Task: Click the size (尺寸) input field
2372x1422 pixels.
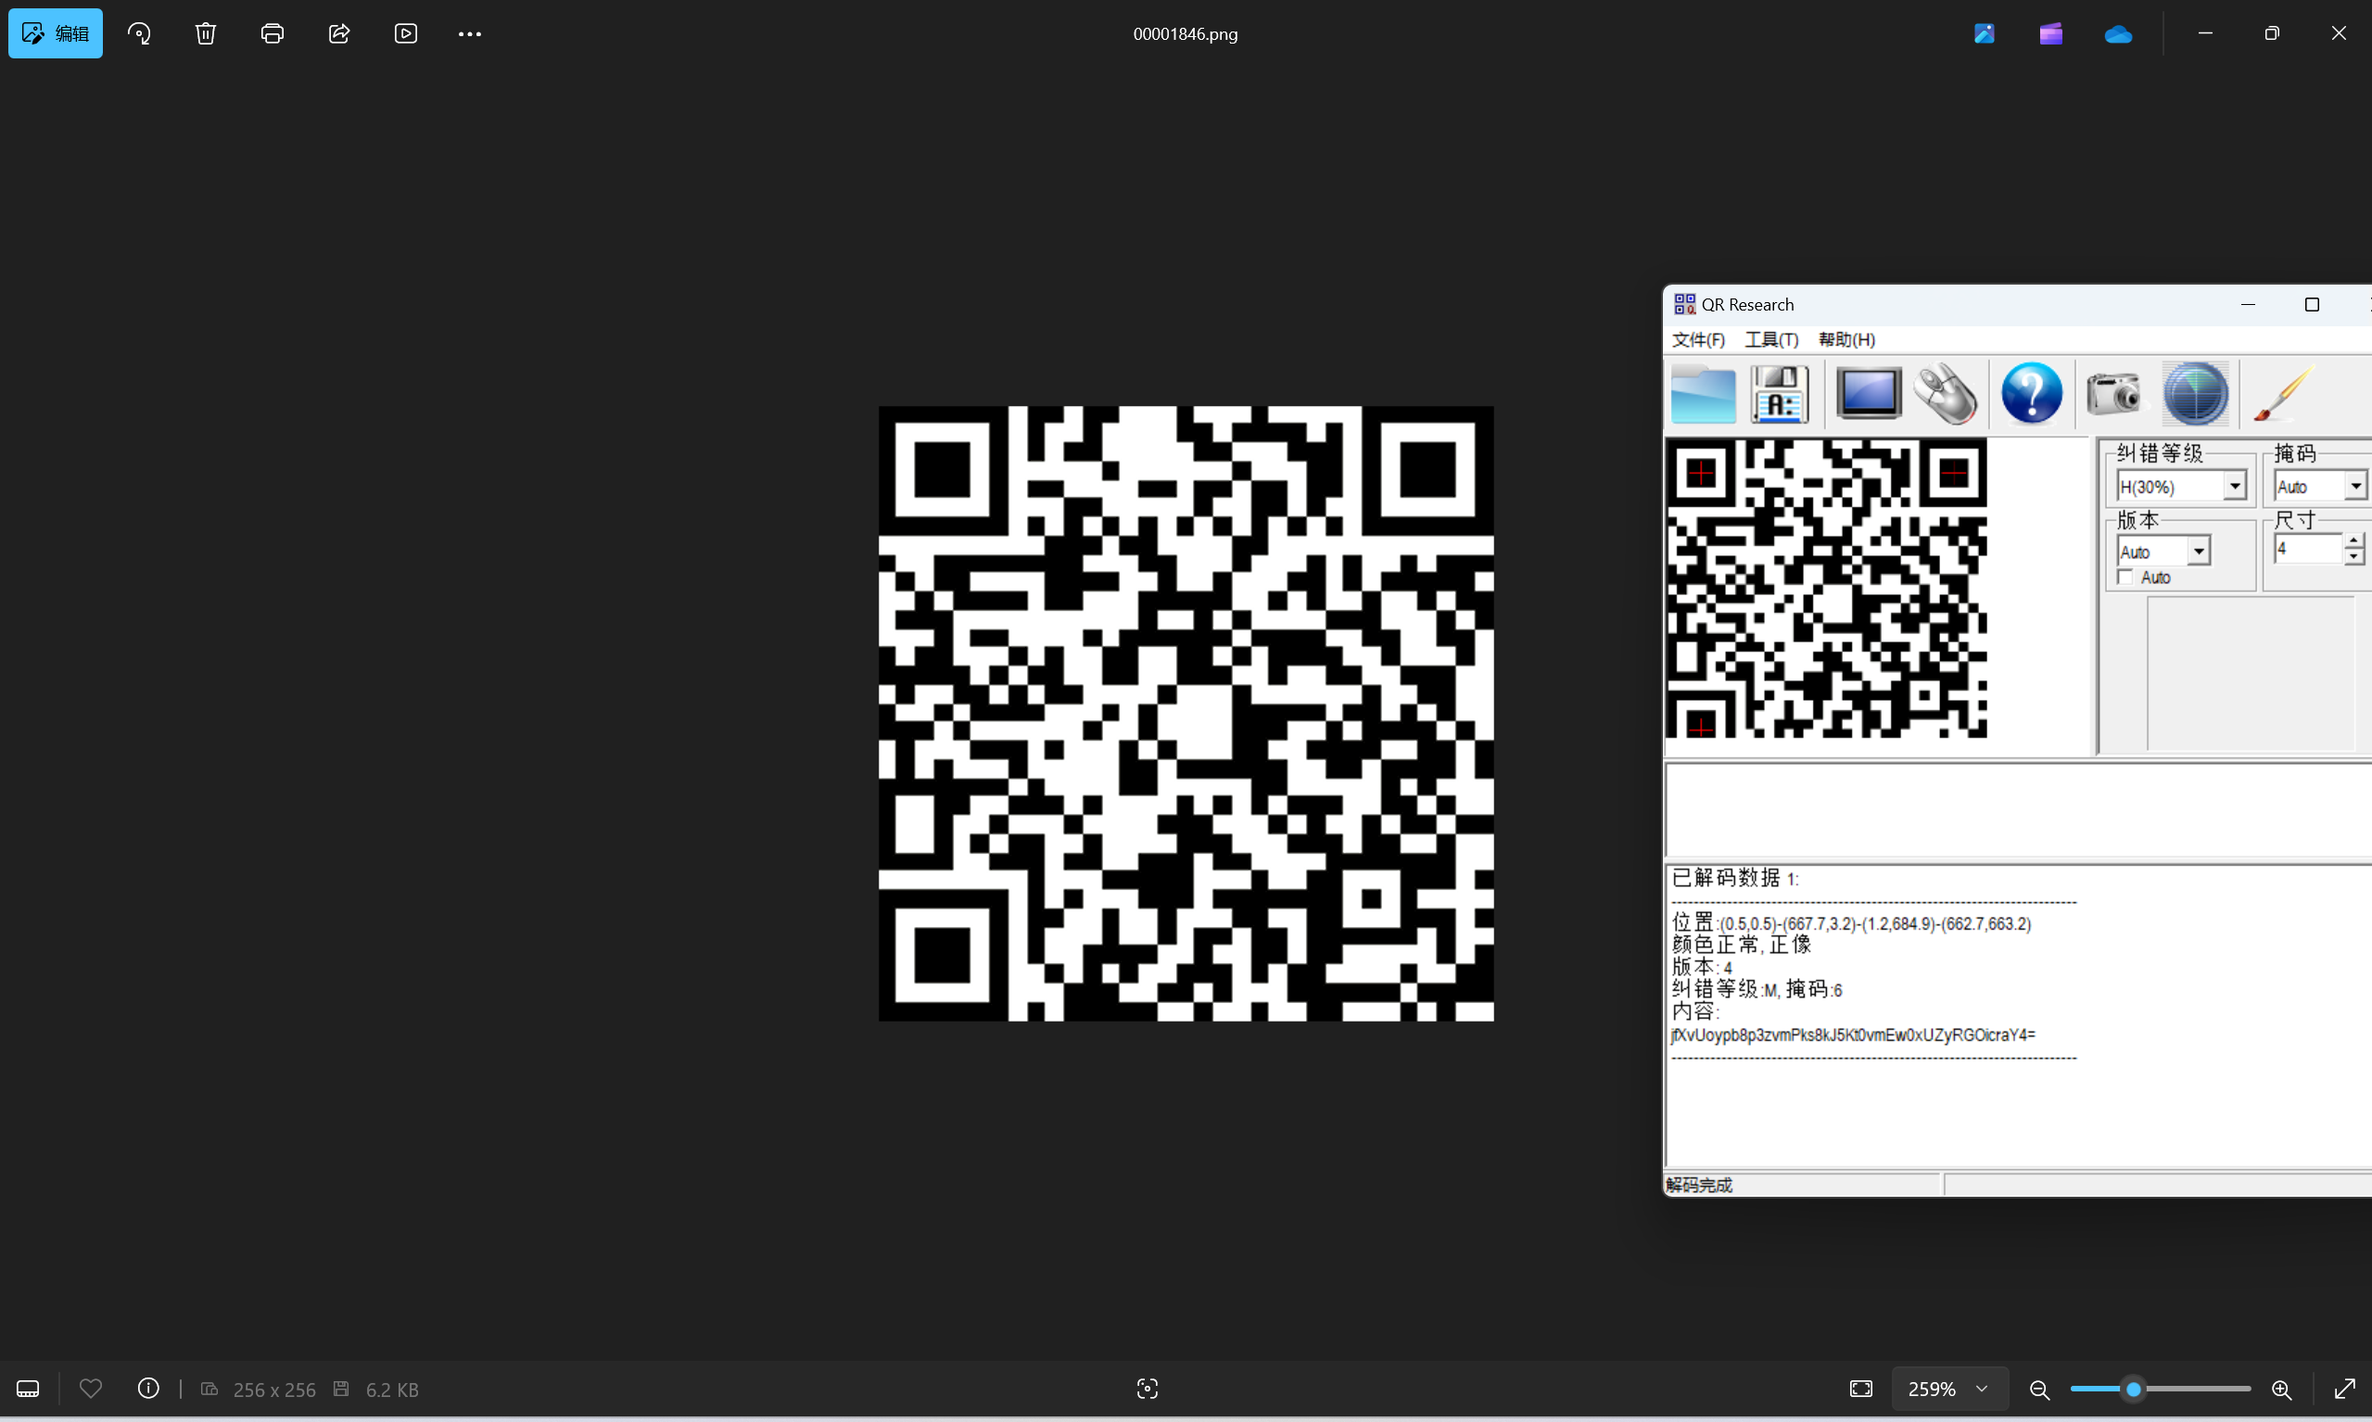Action: [2308, 549]
